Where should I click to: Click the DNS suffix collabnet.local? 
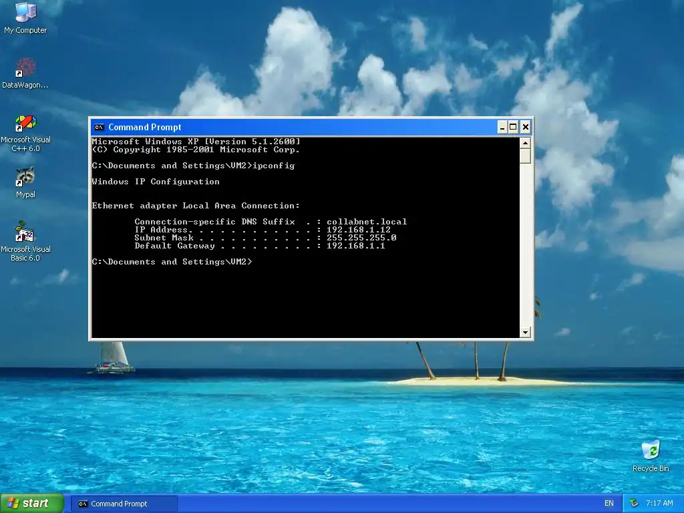coord(367,222)
